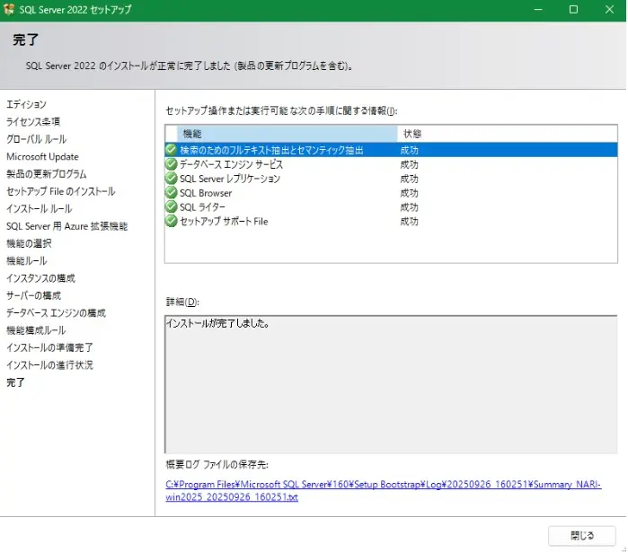The width and height of the screenshot is (628, 552).
Task: Click green check icon for SQL Browser
Action: (171, 192)
